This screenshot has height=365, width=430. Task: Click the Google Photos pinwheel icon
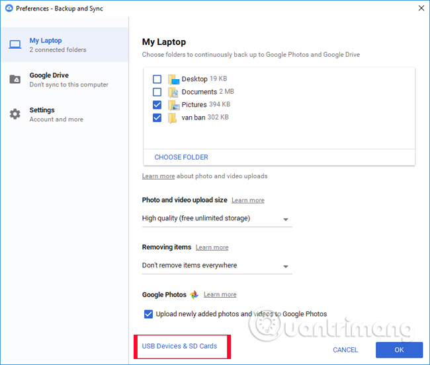coord(194,294)
